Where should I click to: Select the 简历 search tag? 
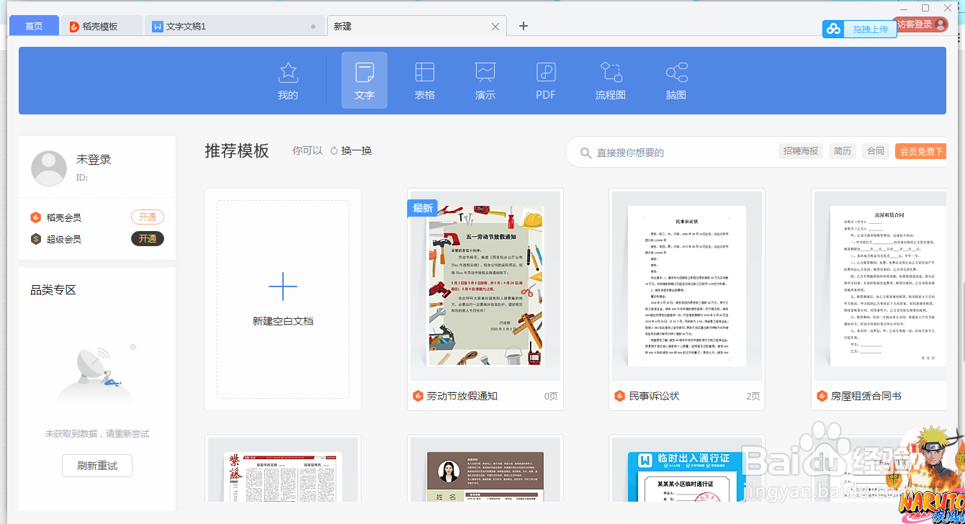(842, 151)
